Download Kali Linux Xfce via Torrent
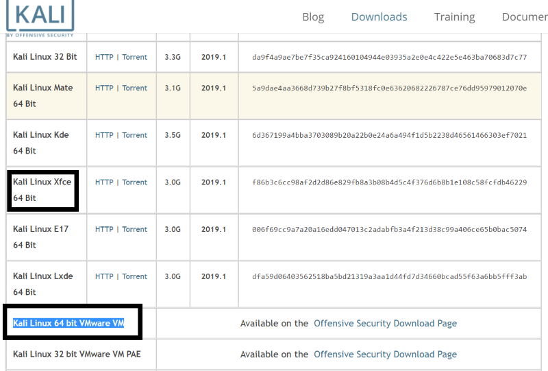This screenshot has width=548, height=371. [135, 182]
